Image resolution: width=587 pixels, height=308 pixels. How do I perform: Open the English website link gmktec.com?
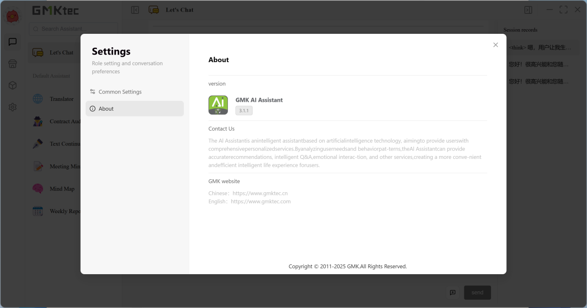pos(261,201)
